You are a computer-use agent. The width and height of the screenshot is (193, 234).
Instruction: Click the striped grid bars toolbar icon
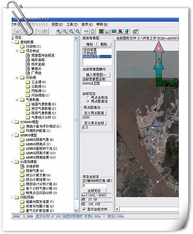[101, 31]
